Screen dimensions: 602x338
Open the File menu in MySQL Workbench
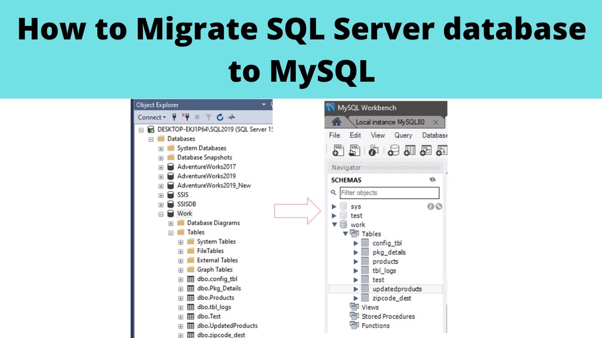point(334,135)
